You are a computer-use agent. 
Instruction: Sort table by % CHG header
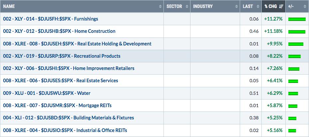(271, 6)
